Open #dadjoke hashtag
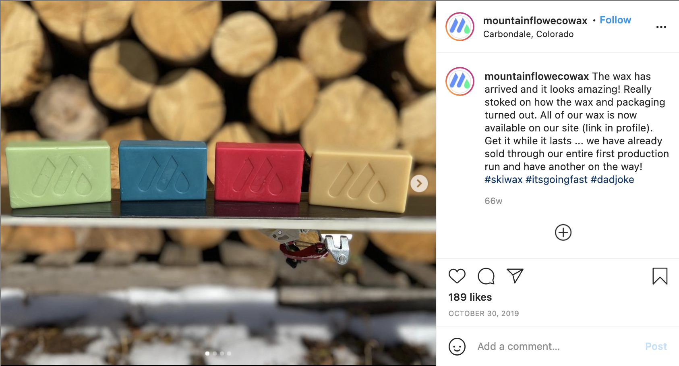Image resolution: width=679 pixels, height=366 pixels. [612, 180]
